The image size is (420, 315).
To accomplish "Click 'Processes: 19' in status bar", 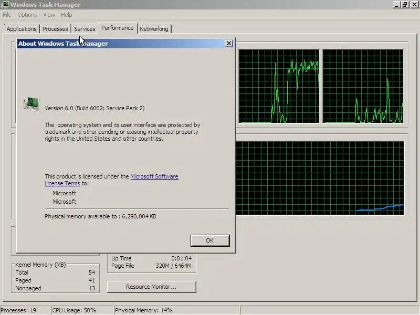I will (18, 310).
